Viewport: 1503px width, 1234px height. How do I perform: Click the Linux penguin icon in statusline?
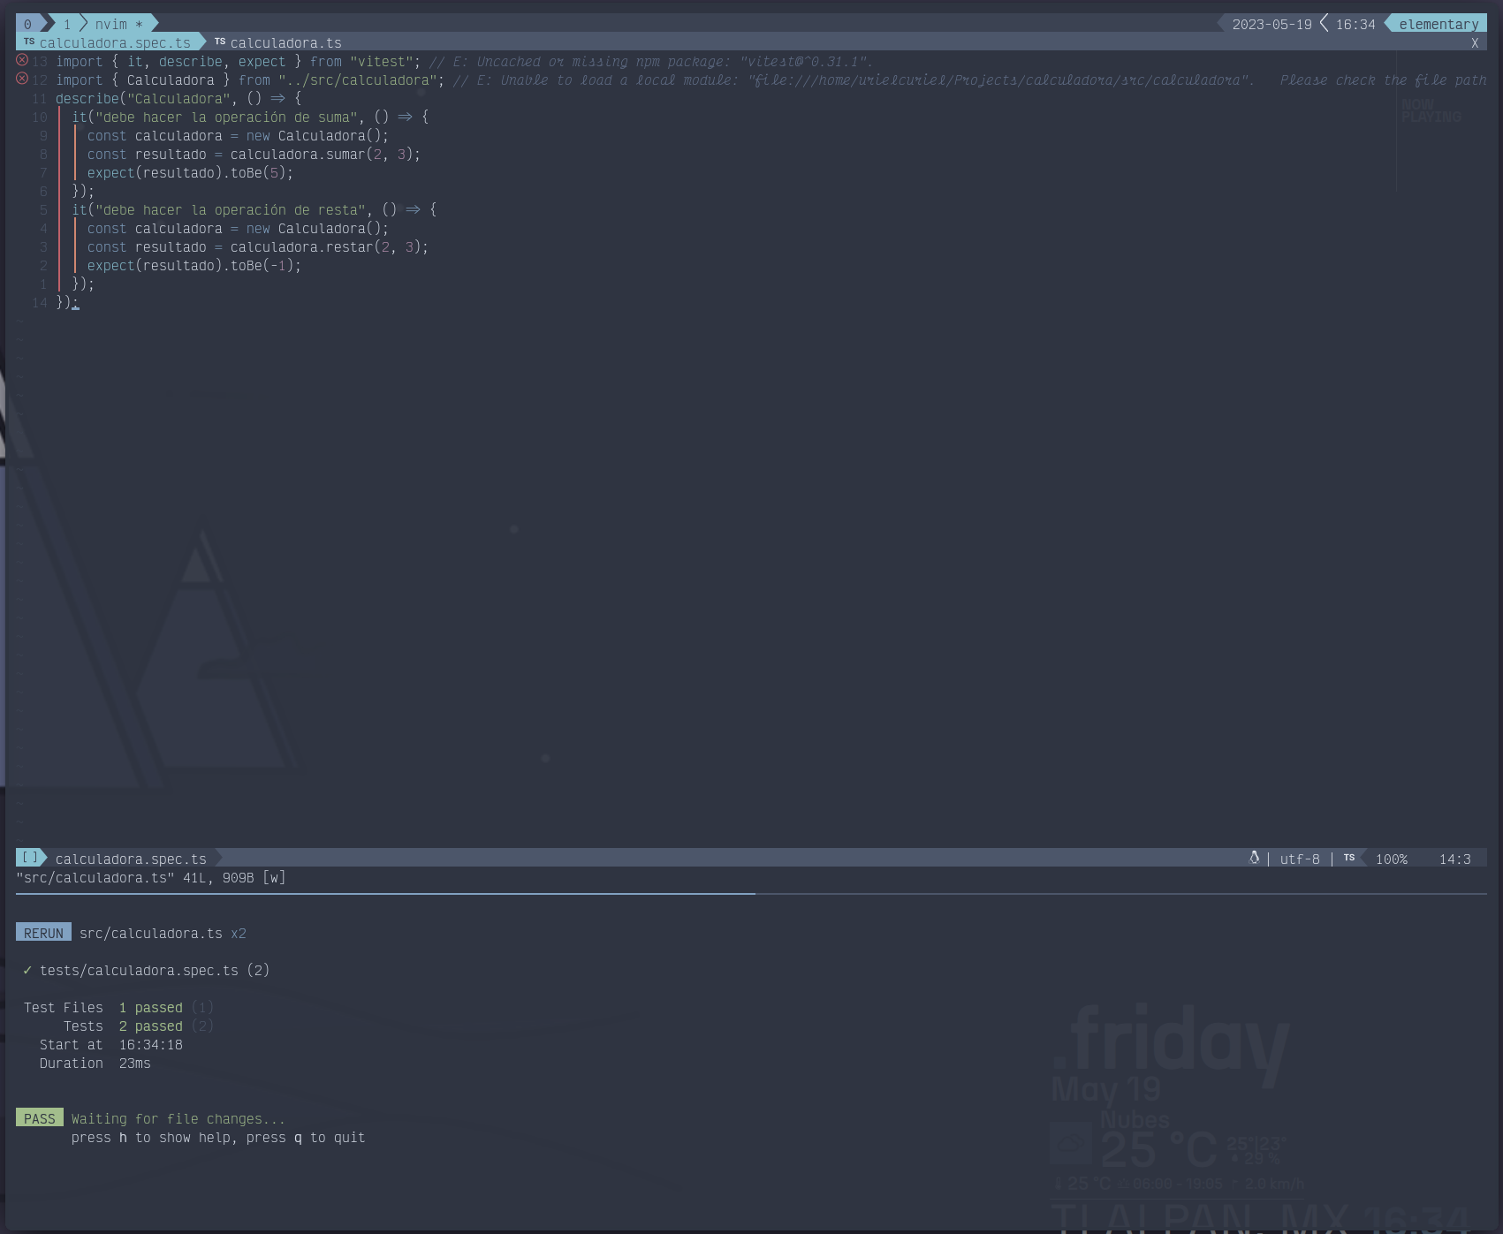(1254, 858)
